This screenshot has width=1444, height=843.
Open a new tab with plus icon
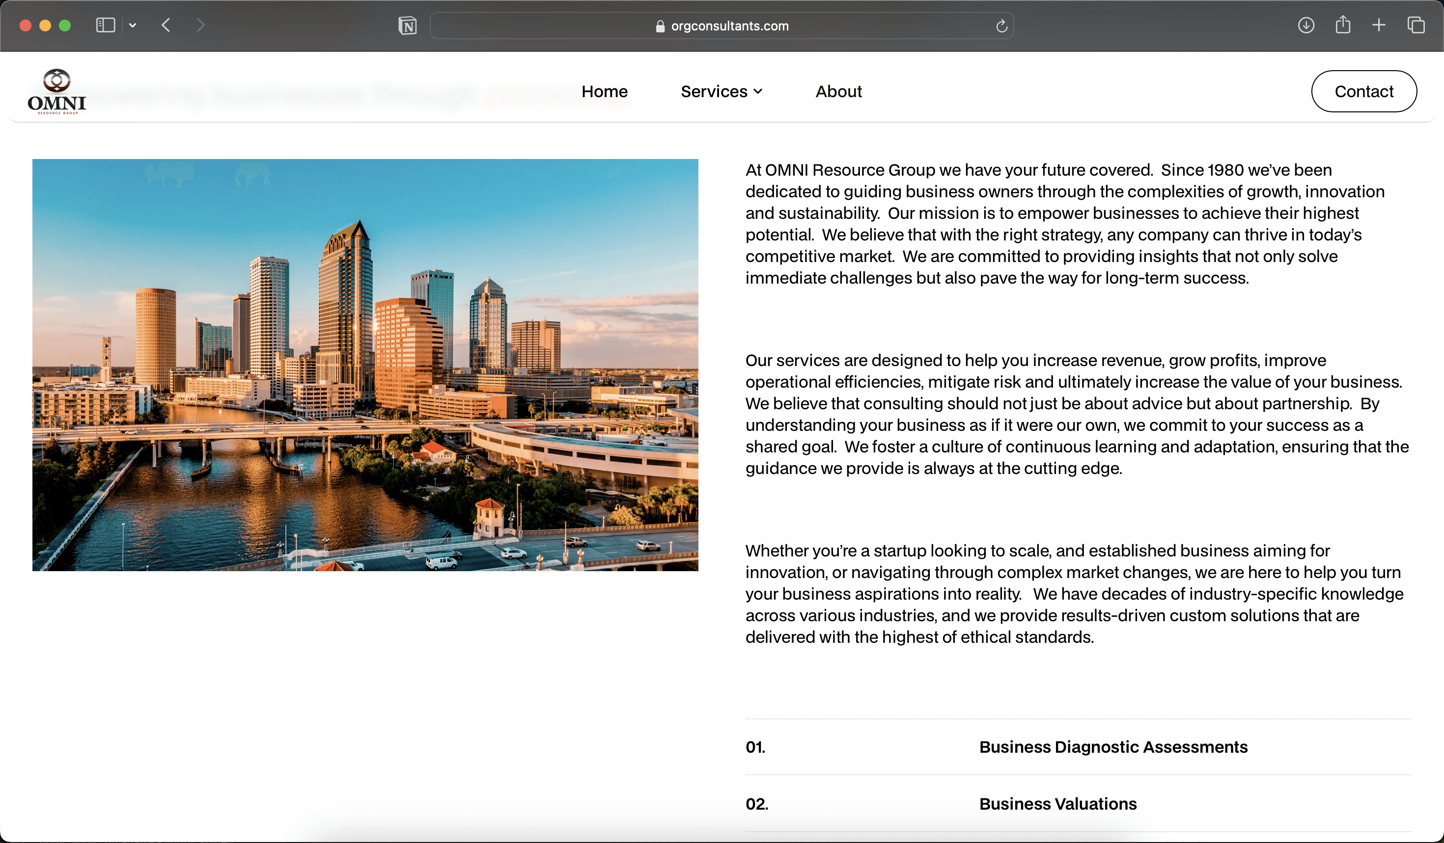pos(1379,25)
